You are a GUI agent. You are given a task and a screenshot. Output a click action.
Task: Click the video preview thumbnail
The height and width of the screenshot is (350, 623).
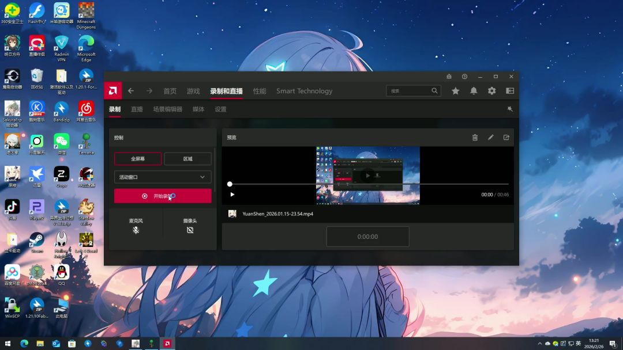(x=368, y=175)
